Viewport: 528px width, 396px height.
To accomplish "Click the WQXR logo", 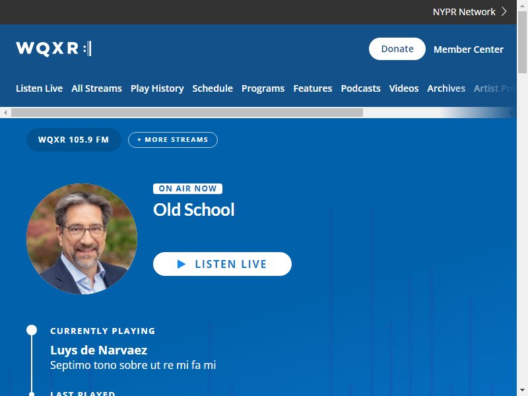I will [53, 48].
